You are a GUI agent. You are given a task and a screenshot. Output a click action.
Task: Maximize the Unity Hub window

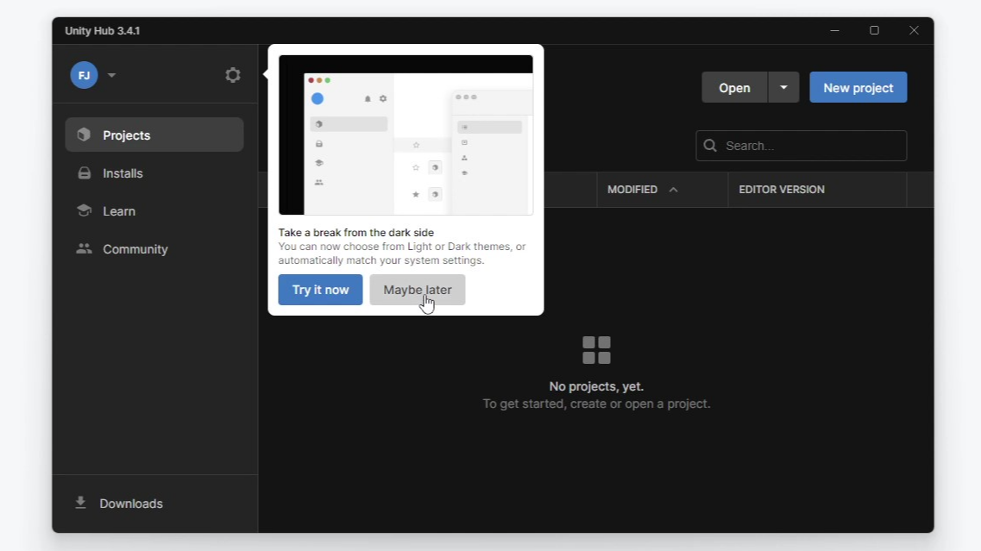pyautogui.click(x=874, y=31)
